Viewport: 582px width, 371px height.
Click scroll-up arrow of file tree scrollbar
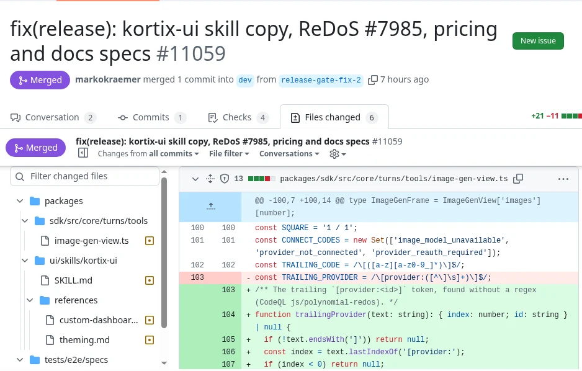point(164,172)
